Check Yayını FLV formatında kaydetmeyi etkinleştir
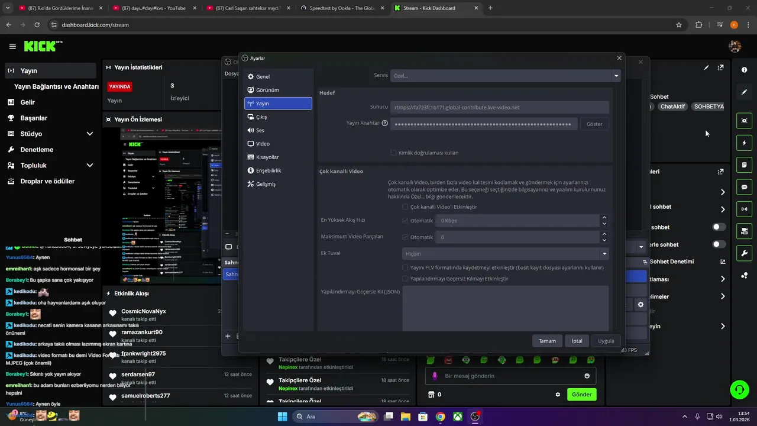The width and height of the screenshot is (757, 426). pos(405,267)
